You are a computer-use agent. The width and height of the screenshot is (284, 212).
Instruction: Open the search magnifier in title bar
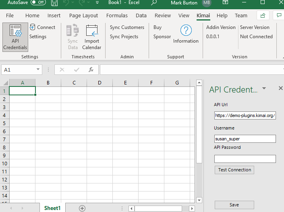tap(154, 2)
